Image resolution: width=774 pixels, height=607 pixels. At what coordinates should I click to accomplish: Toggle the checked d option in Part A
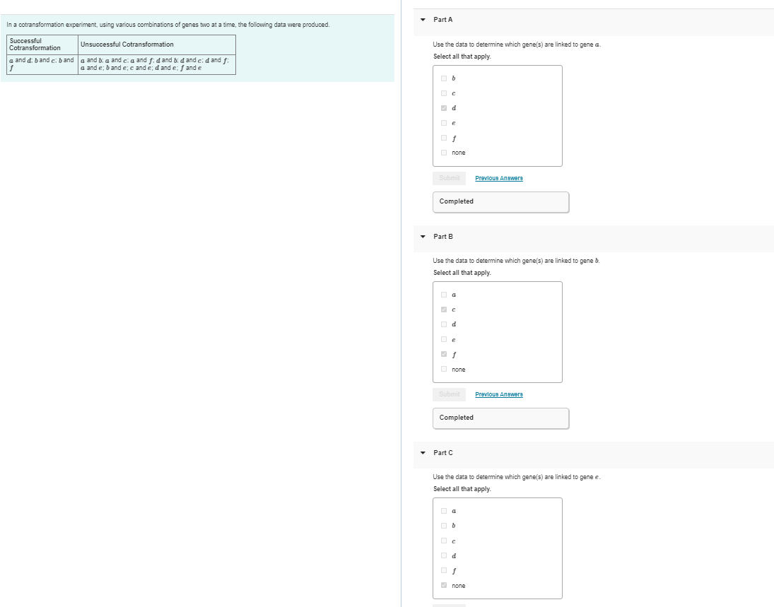[x=444, y=108]
